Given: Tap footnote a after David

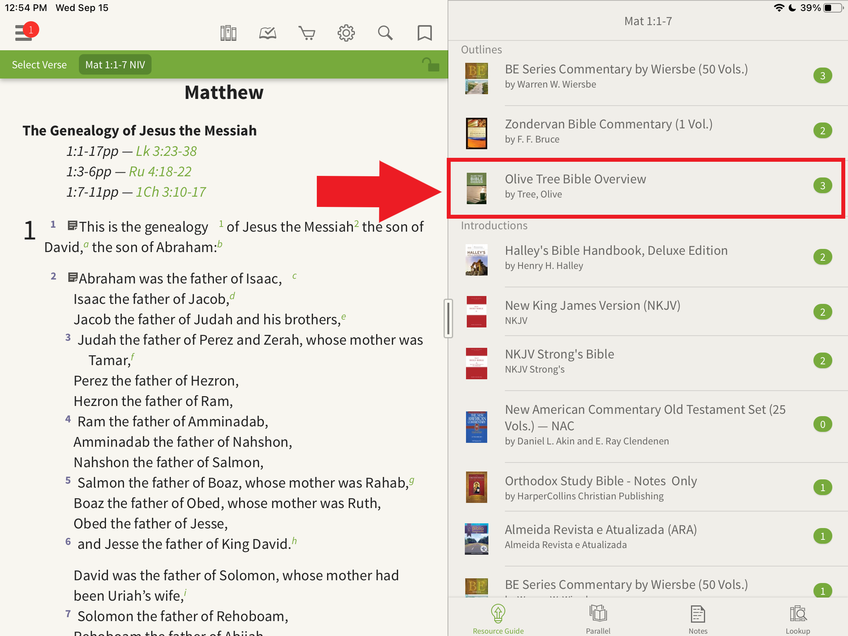Looking at the screenshot, I should click(86, 244).
